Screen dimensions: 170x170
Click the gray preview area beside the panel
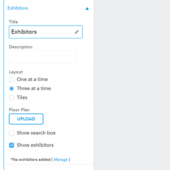(132, 85)
